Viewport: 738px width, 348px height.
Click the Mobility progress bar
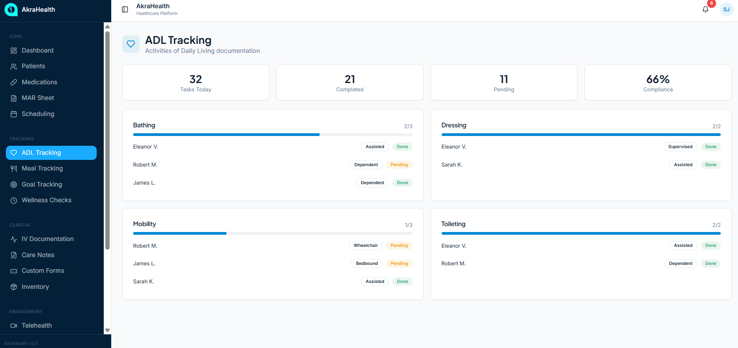(272, 233)
